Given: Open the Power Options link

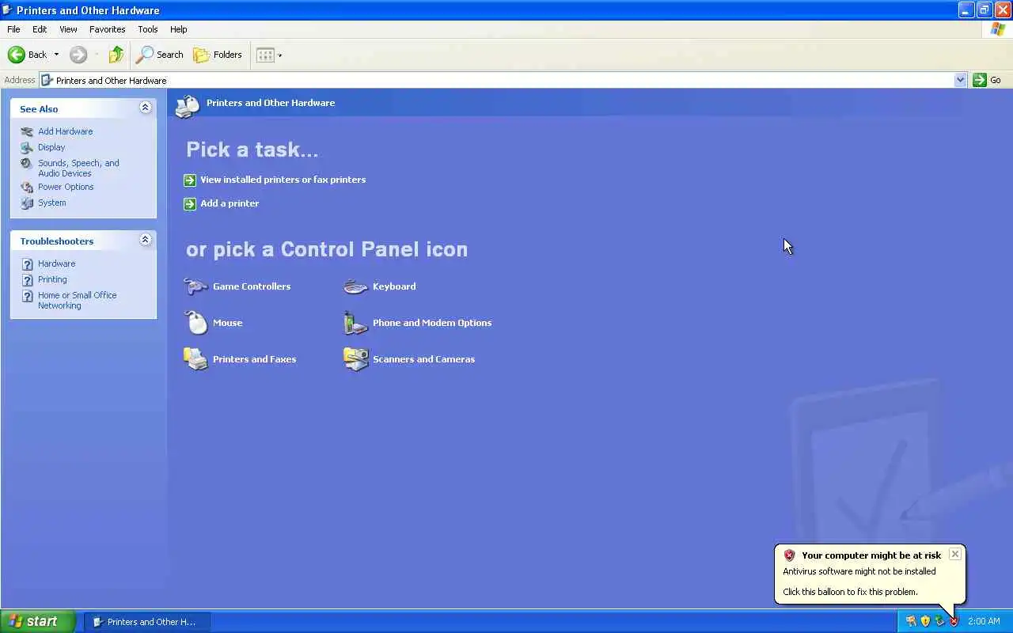Looking at the screenshot, I should pyautogui.click(x=66, y=187).
